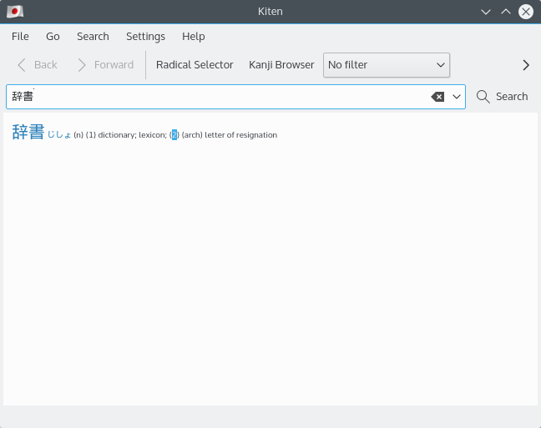541x428 pixels.
Task: Click the Japanese flag icon in the title bar
Action: 15,12
